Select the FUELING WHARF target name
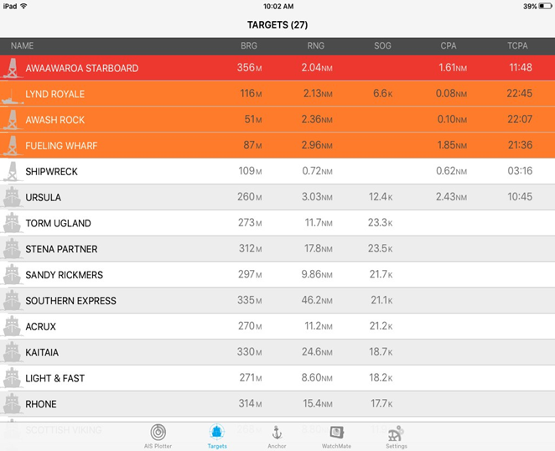 (61, 146)
